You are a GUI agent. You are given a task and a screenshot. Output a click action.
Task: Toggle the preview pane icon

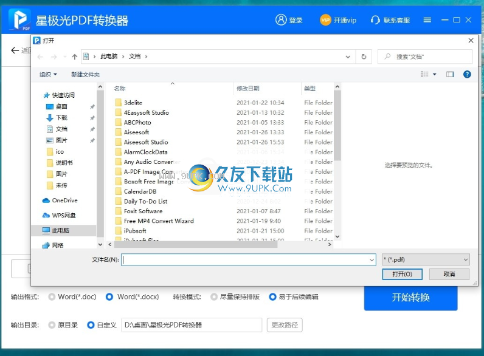coord(450,74)
